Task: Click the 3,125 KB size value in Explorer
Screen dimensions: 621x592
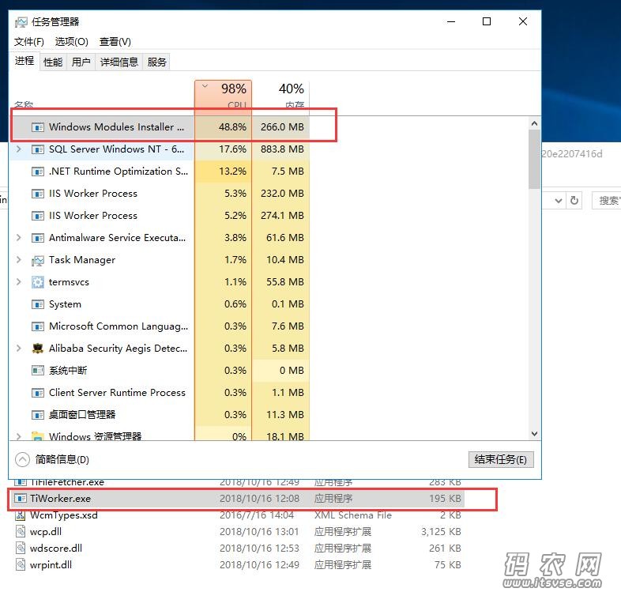Action: pyautogui.click(x=441, y=532)
